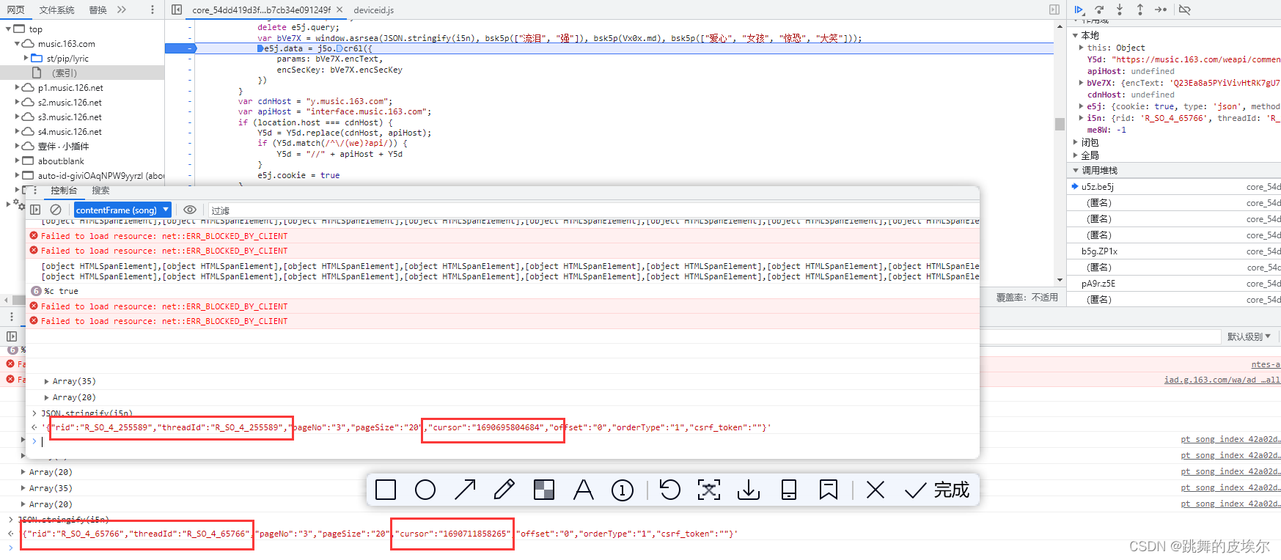Open the drawer three-dot menu beside 控制台
The width and height of the screenshot is (1281, 560).
pos(34,190)
